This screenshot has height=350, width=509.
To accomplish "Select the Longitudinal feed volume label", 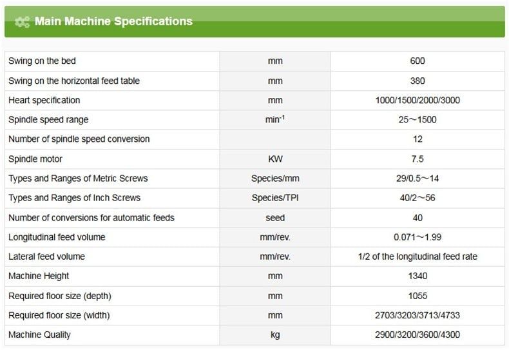I will tap(57, 237).
